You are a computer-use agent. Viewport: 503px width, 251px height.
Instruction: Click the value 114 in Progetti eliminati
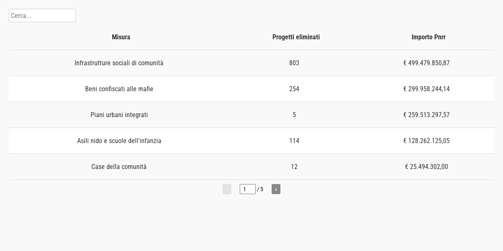tap(294, 141)
